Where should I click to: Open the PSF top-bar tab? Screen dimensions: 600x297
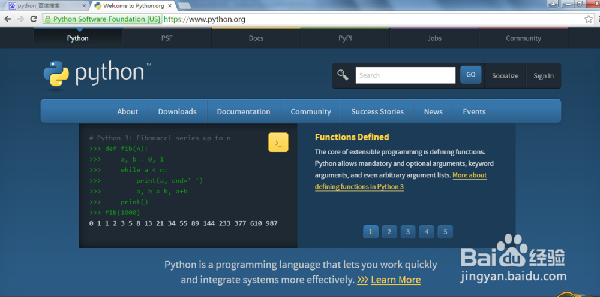tap(167, 38)
